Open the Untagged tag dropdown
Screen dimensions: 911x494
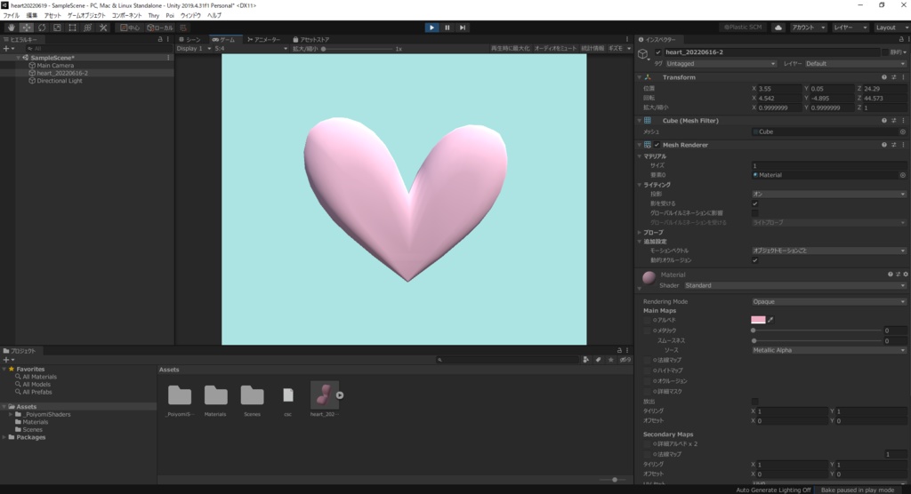(x=722, y=64)
